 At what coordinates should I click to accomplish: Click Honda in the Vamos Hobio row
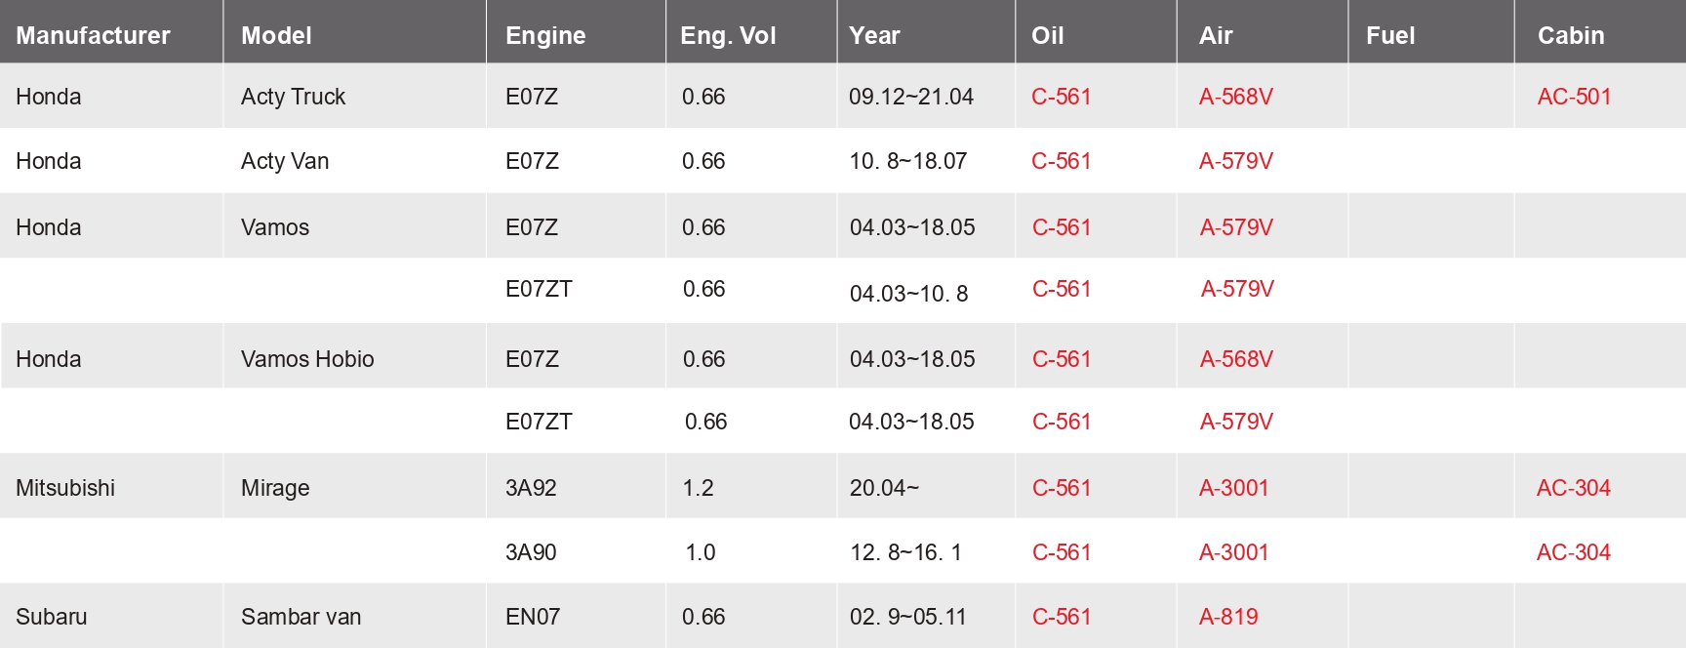49,359
